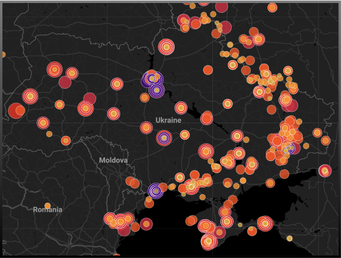The width and height of the screenshot is (341, 258).
Task: Select the half-visible orange marker on left edge
Action: pos(4,55)
